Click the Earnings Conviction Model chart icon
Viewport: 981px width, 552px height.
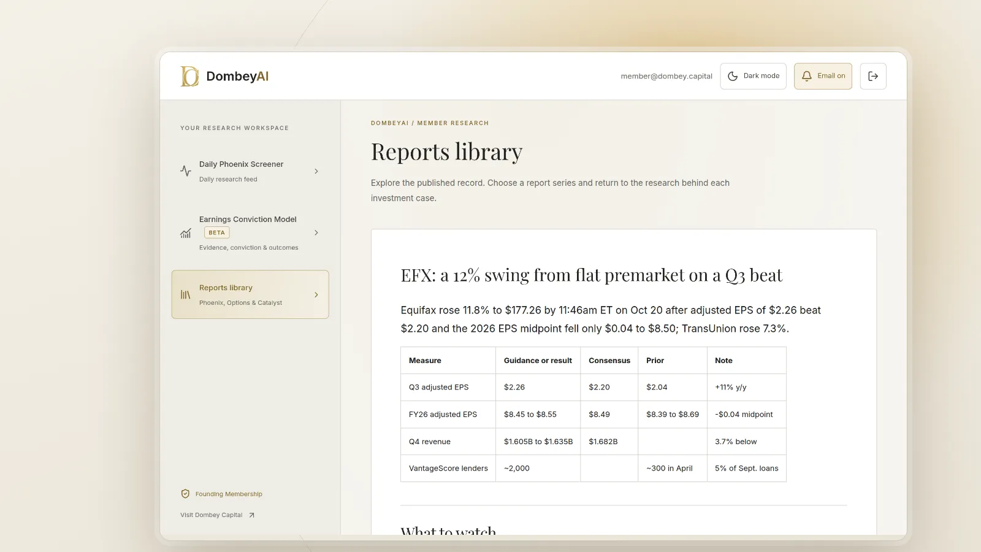(186, 233)
